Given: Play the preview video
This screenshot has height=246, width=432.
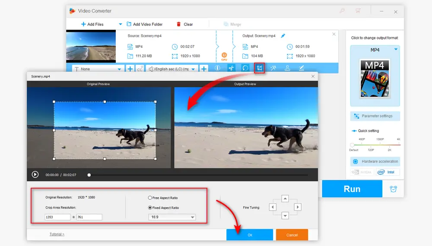Looking at the screenshot, I should pos(35,175).
